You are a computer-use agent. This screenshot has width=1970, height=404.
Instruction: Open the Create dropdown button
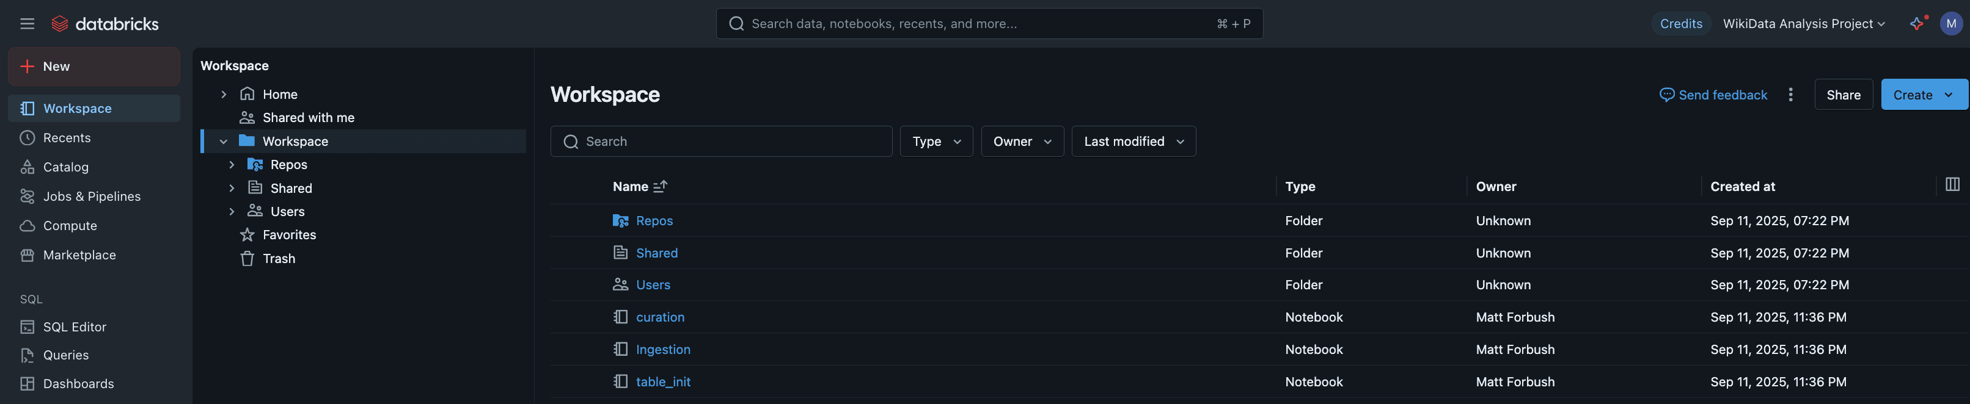coord(1924,95)
